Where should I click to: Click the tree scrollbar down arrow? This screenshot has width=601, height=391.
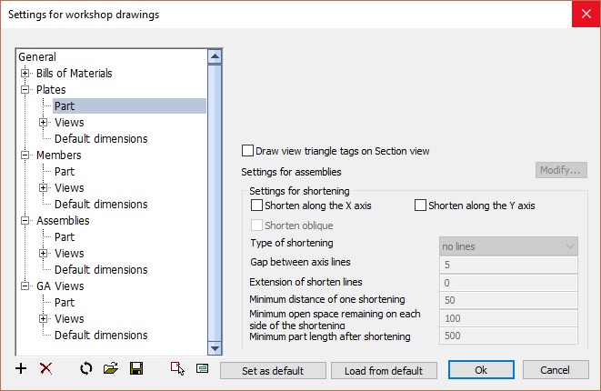tap(215, 348)
